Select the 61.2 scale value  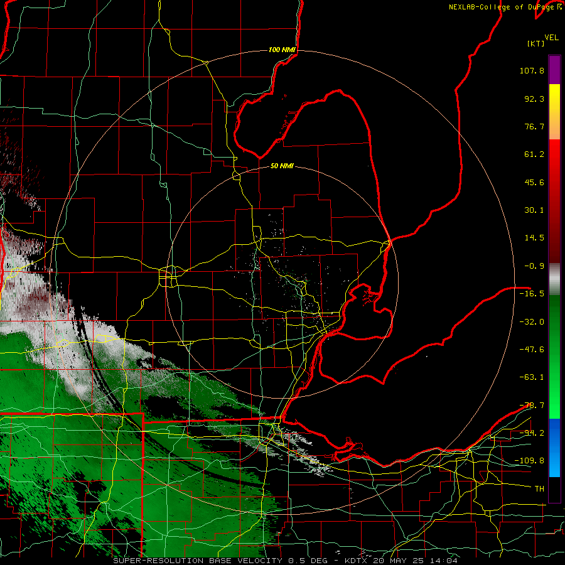tap(534, 154)
